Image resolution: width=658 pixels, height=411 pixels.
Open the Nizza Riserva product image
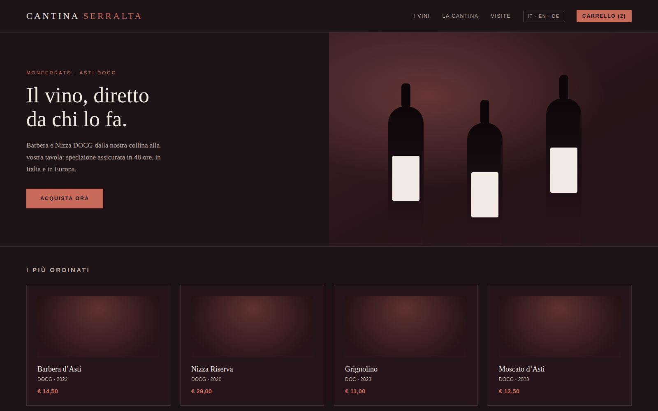click(252, 327)
